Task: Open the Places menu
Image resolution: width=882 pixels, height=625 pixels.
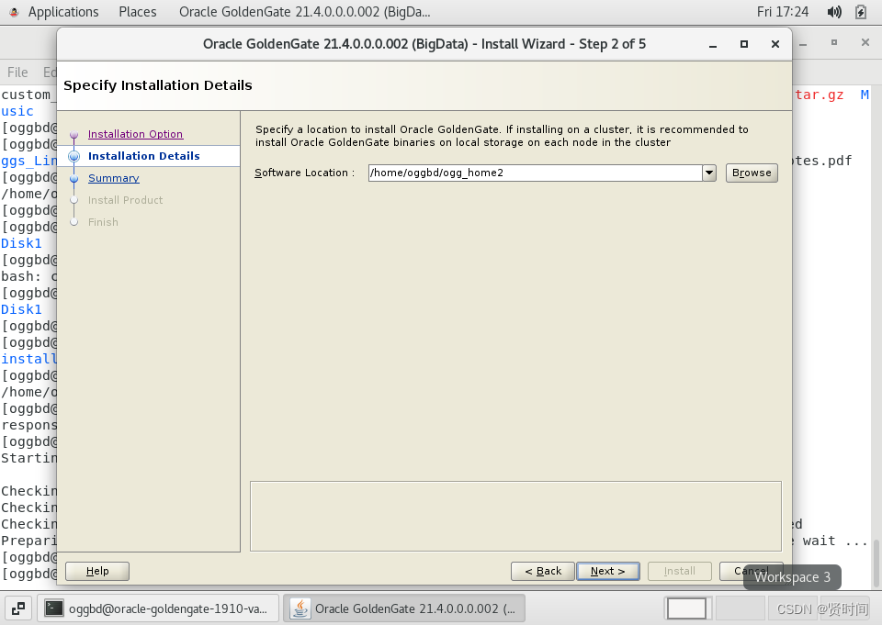Action: click(x=137, y=12)
